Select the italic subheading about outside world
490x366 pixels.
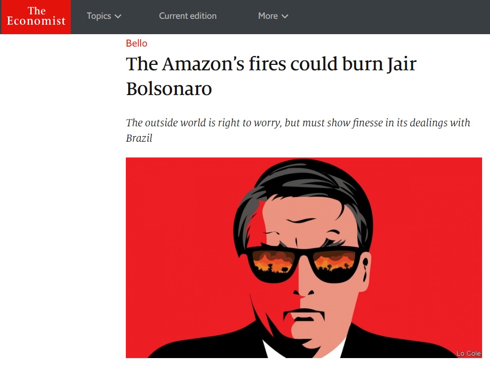[x=298, y=130]
